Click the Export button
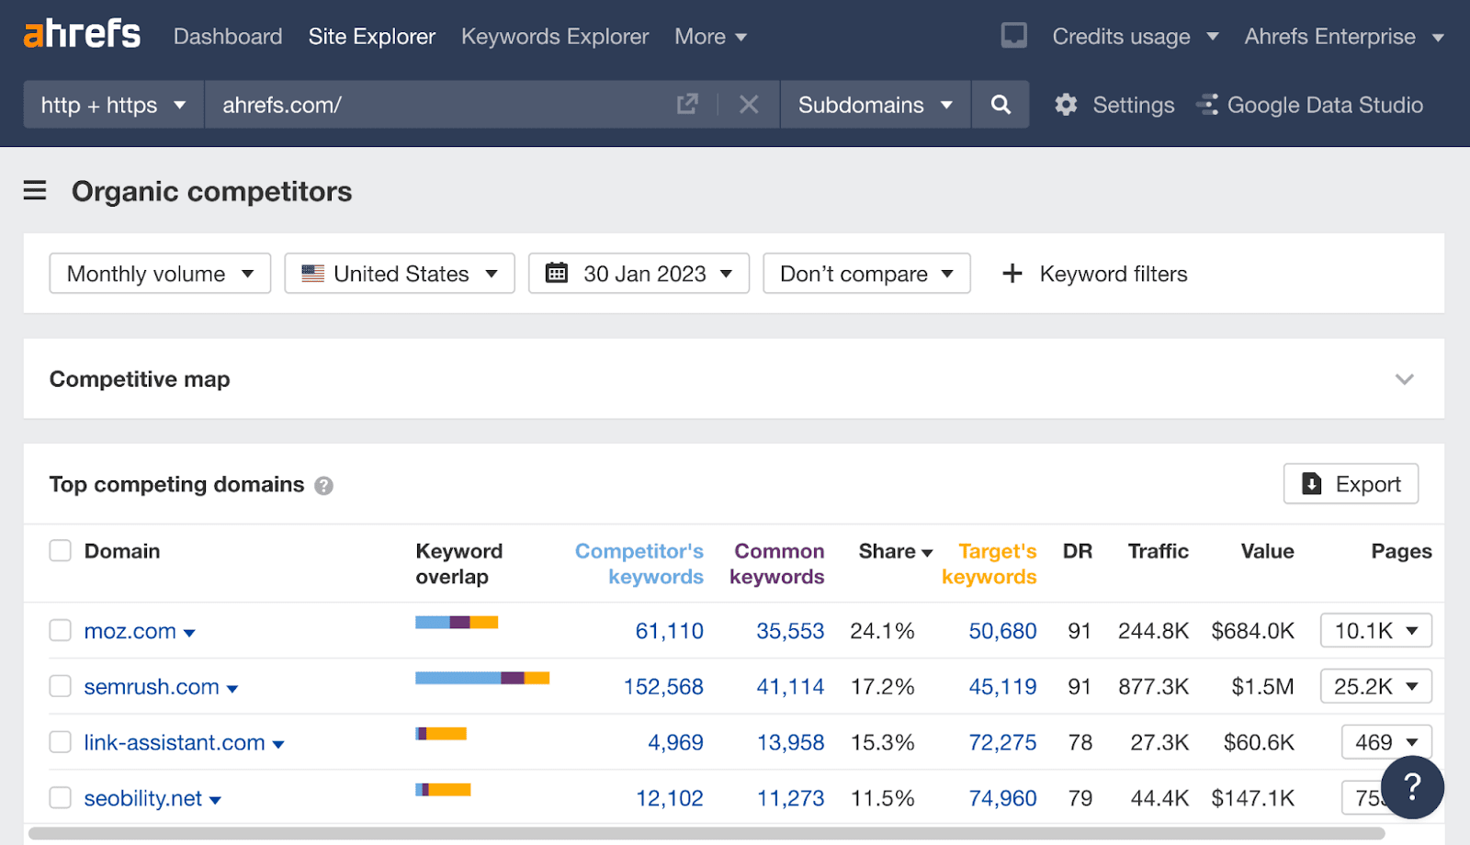The image size is (1470, 845). (1351, 484)
